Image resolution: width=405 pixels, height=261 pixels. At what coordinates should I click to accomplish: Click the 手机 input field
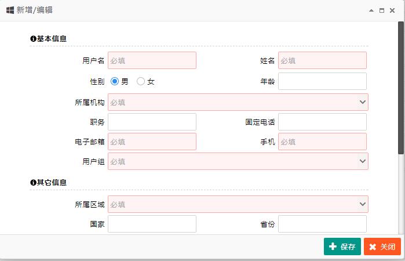point(322,142)
